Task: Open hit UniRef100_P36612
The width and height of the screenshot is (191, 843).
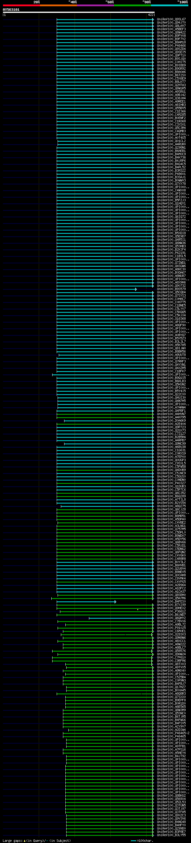Action: (171, 611)
